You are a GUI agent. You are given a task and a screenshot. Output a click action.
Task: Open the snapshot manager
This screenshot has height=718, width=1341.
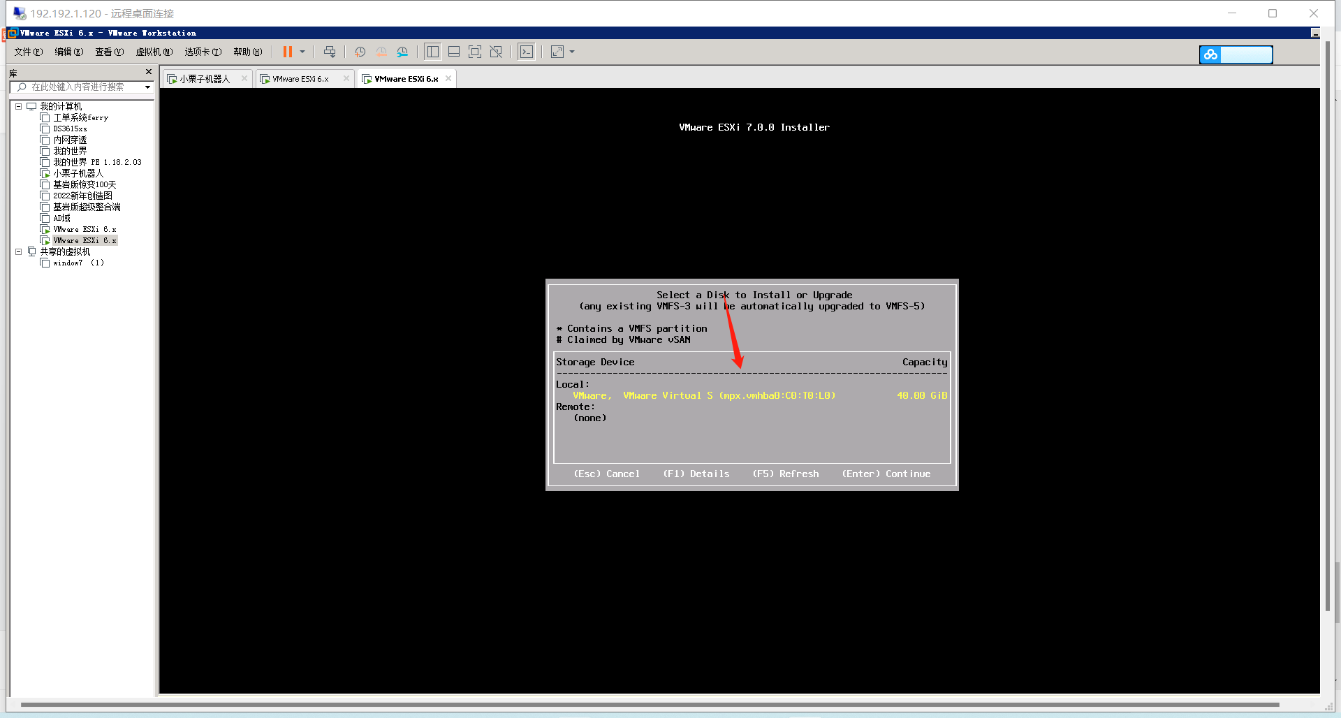click(x=402, y=52)
